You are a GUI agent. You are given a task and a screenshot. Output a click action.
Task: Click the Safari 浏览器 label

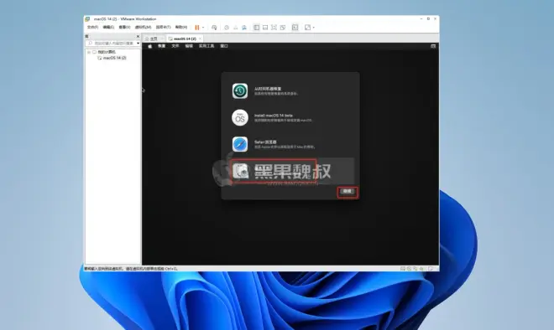click(265, 142)
